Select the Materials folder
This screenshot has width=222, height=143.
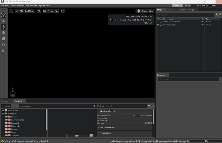pyautogui.click(x=15, y=126)
